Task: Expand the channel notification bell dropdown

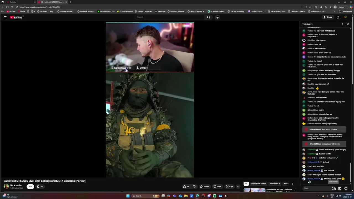Action: (x=40, y=187)
